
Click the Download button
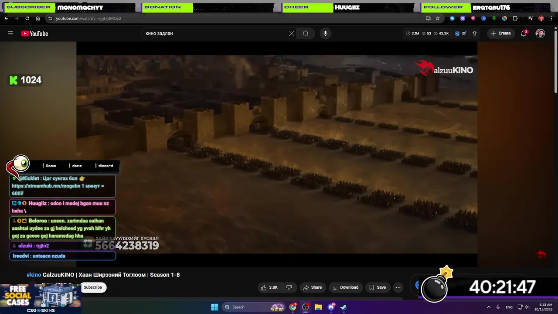click(345, 287)
